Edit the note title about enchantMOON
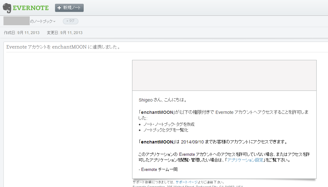This screenshot has height=187, width=328. click(63, 47)
